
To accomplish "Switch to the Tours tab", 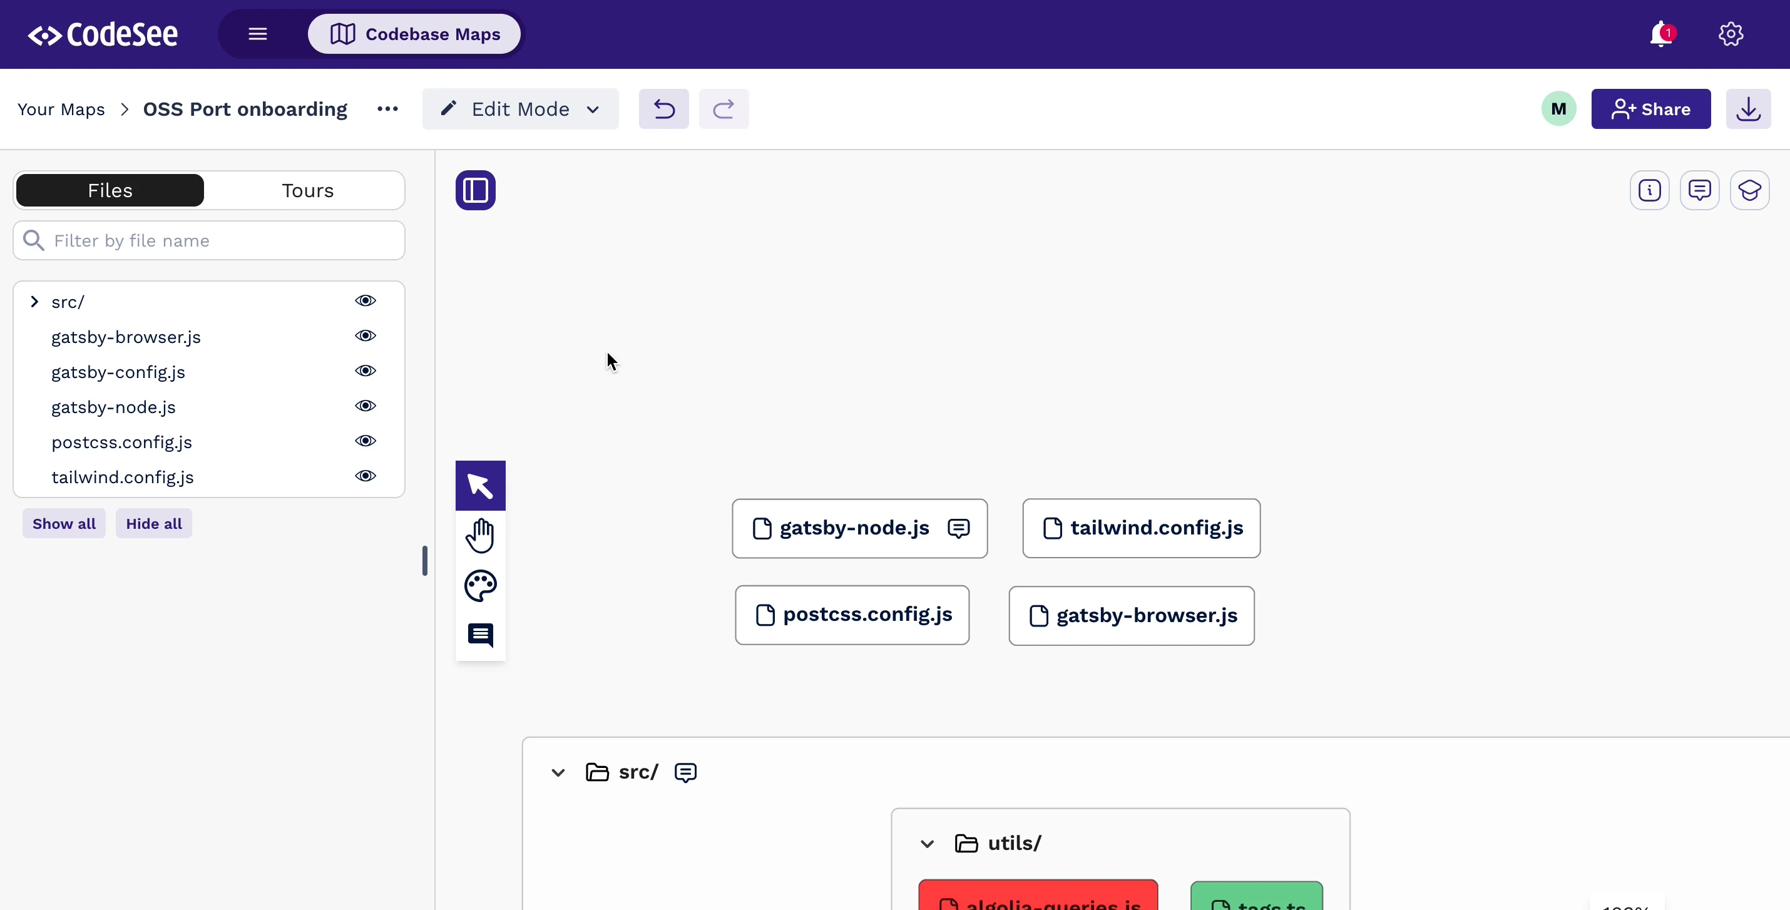I will click(x=307, y=190).
